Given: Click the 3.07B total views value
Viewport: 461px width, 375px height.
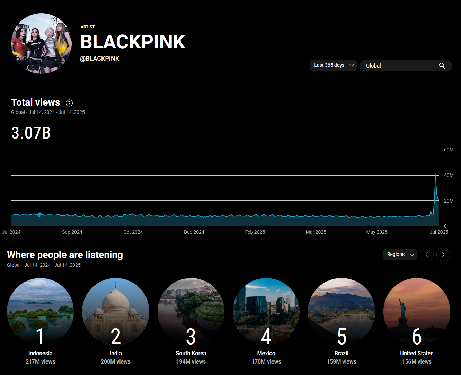Looking at the screenshot, I should tap(31, 133).
